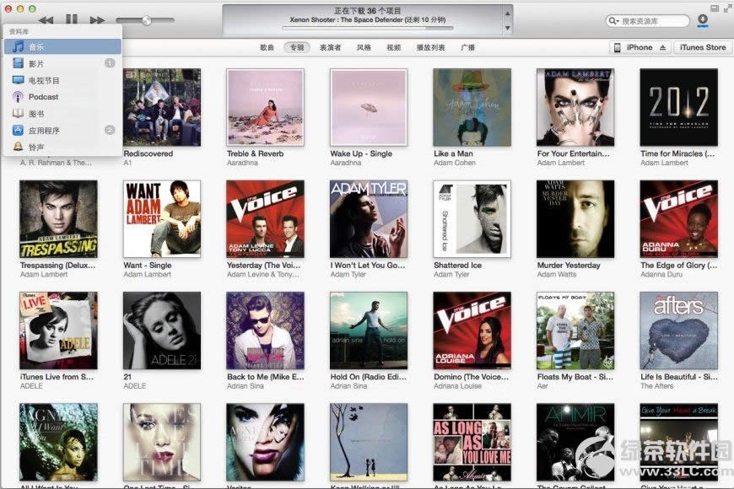Open the iTunes Store
Viewport: 734px width, 489px height.
pos(703,47)
